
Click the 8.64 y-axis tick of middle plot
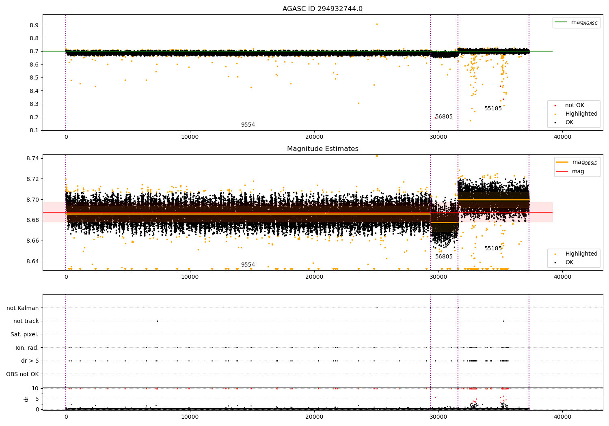(x=32, y=261)
